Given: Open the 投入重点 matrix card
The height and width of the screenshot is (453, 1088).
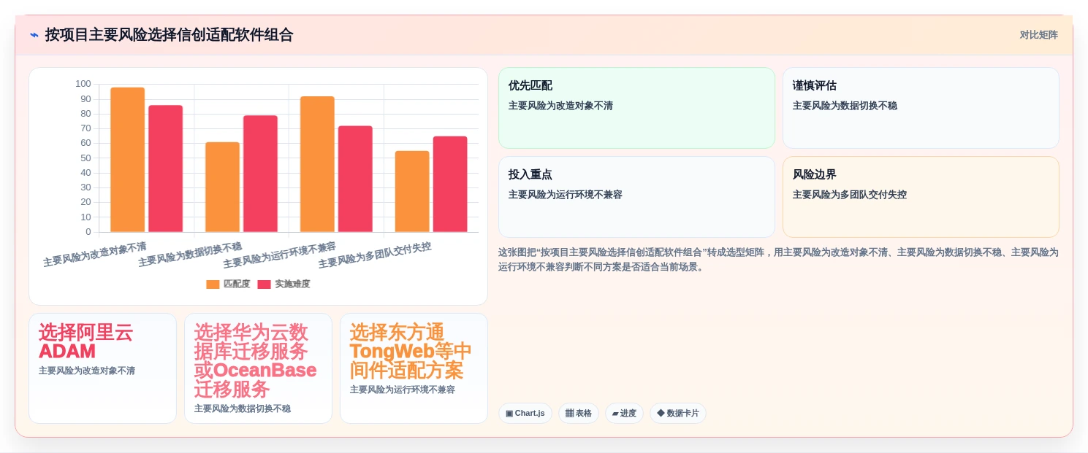Looking at the screenshot, I should pyautogui.click(x=636, y=197).
